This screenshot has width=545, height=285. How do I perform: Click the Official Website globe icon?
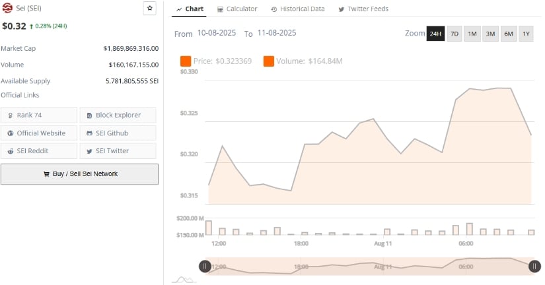point(11,133)
